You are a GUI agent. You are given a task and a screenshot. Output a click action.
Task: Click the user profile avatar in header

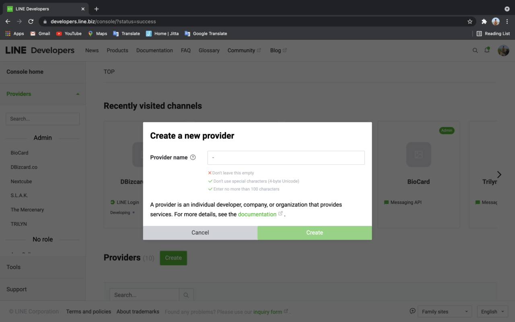point(503,50)
